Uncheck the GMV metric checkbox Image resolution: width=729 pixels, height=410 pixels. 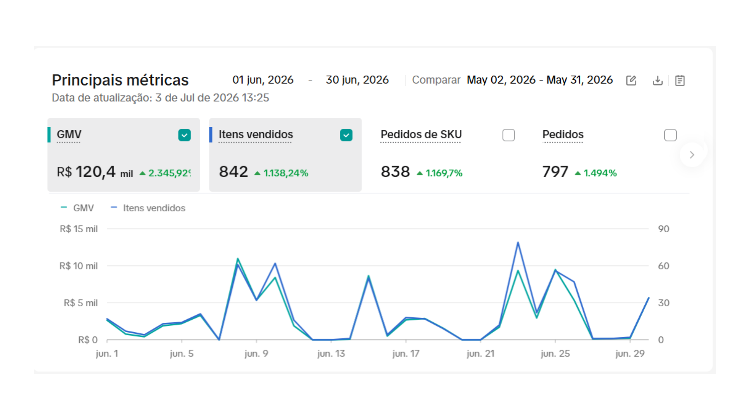[185, 135]
